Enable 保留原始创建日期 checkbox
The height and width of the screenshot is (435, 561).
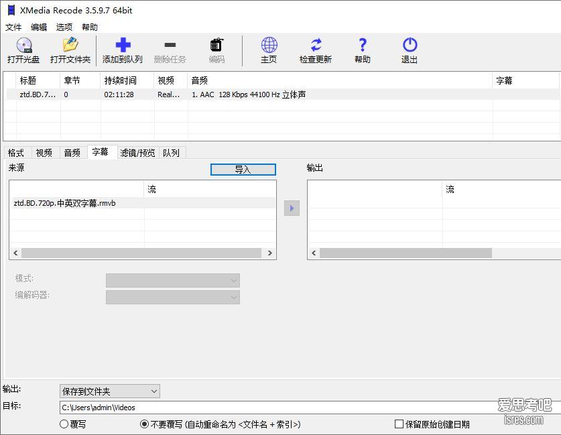click(399, 424)
